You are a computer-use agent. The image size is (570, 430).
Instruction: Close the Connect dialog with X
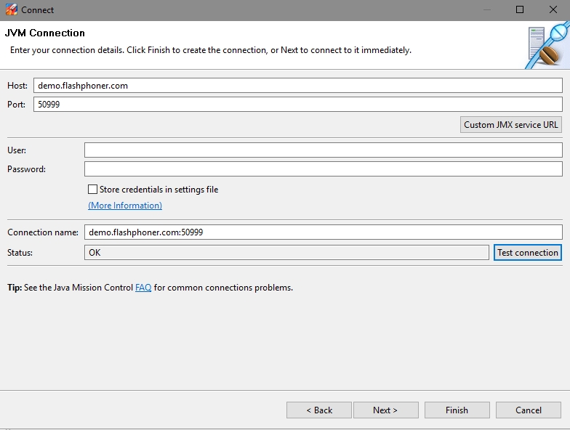pyautogui.click(x=553, y=10)
